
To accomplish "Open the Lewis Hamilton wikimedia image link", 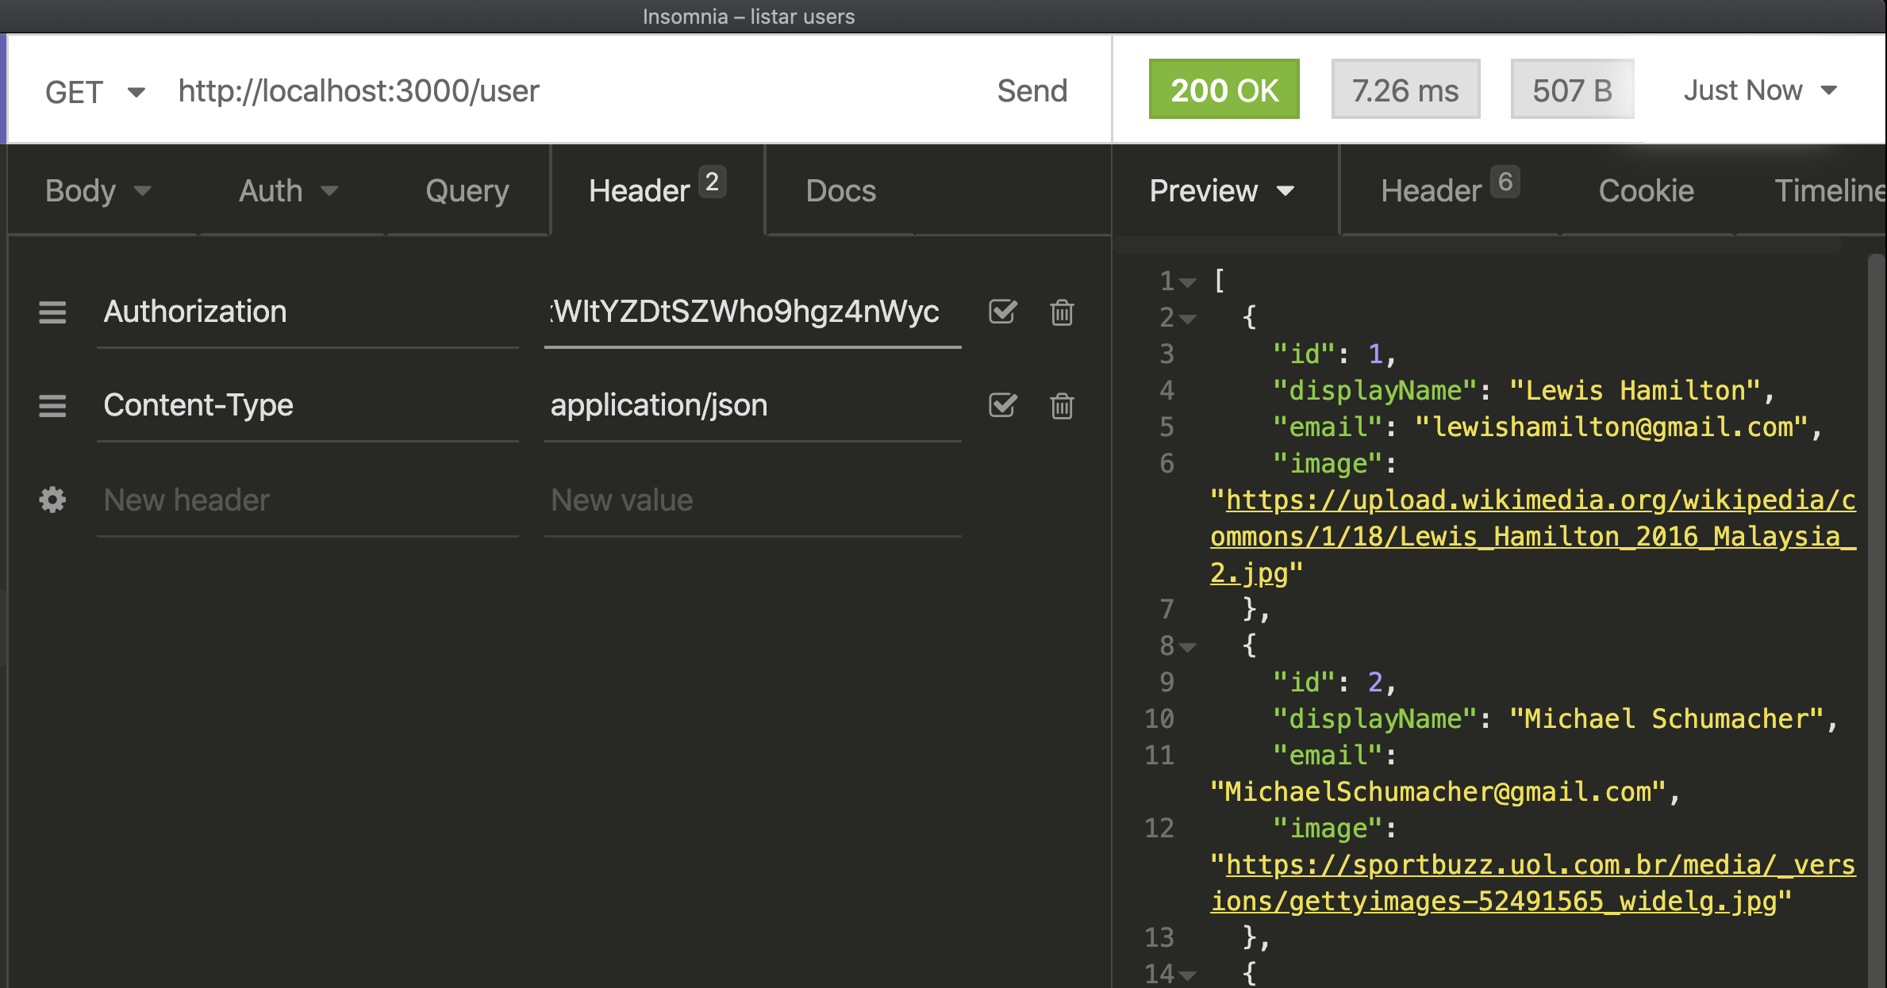I will 1532,537.
